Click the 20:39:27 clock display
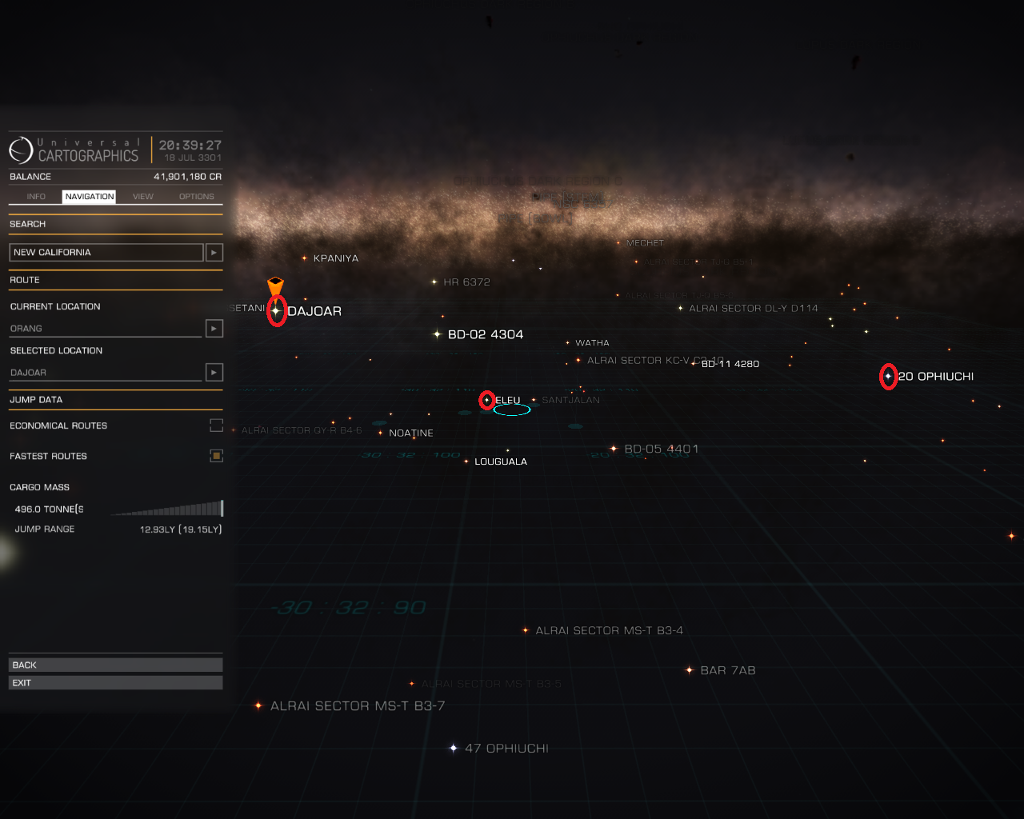The height and width of the screenshot is (819, 1024). point(190,145)
